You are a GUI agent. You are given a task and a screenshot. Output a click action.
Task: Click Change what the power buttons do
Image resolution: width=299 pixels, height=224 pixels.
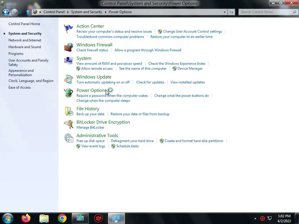pyautogui.click(x=182, y=96)
